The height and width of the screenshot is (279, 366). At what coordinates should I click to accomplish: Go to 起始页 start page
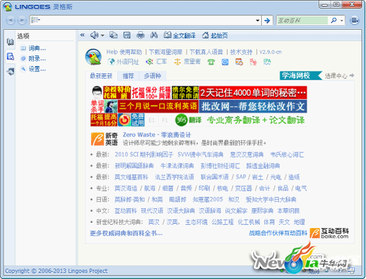pyautogui.click(x=215, y=35)
